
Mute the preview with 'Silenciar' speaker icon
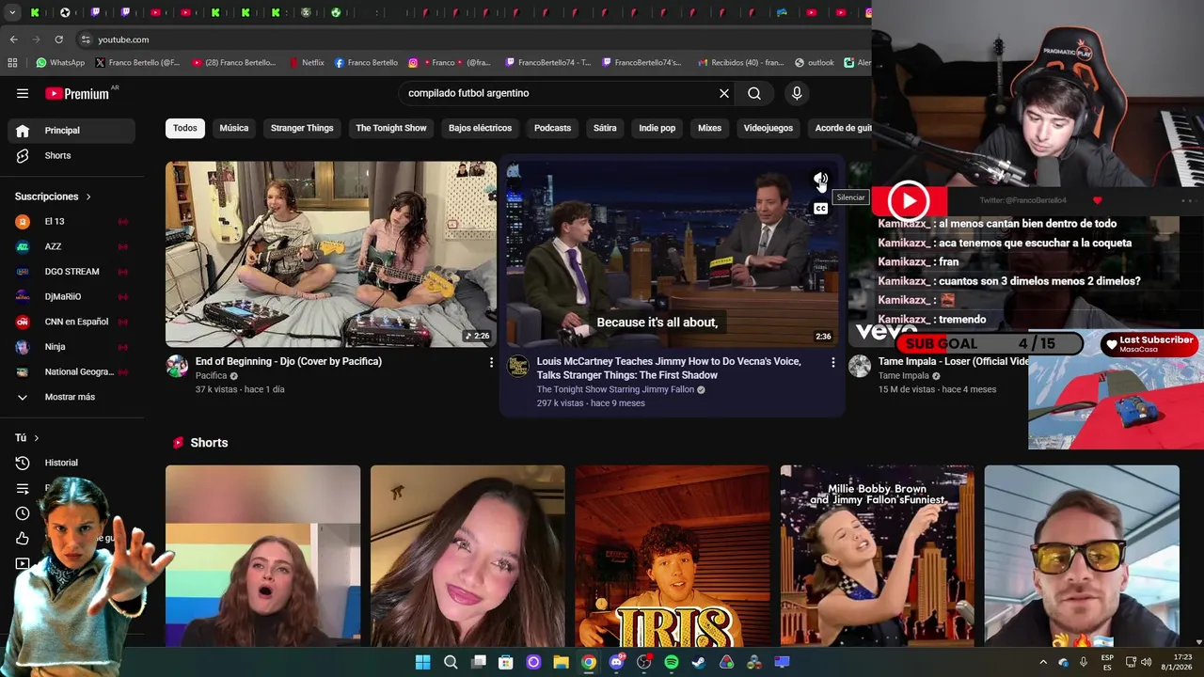(x=820, y=179)
